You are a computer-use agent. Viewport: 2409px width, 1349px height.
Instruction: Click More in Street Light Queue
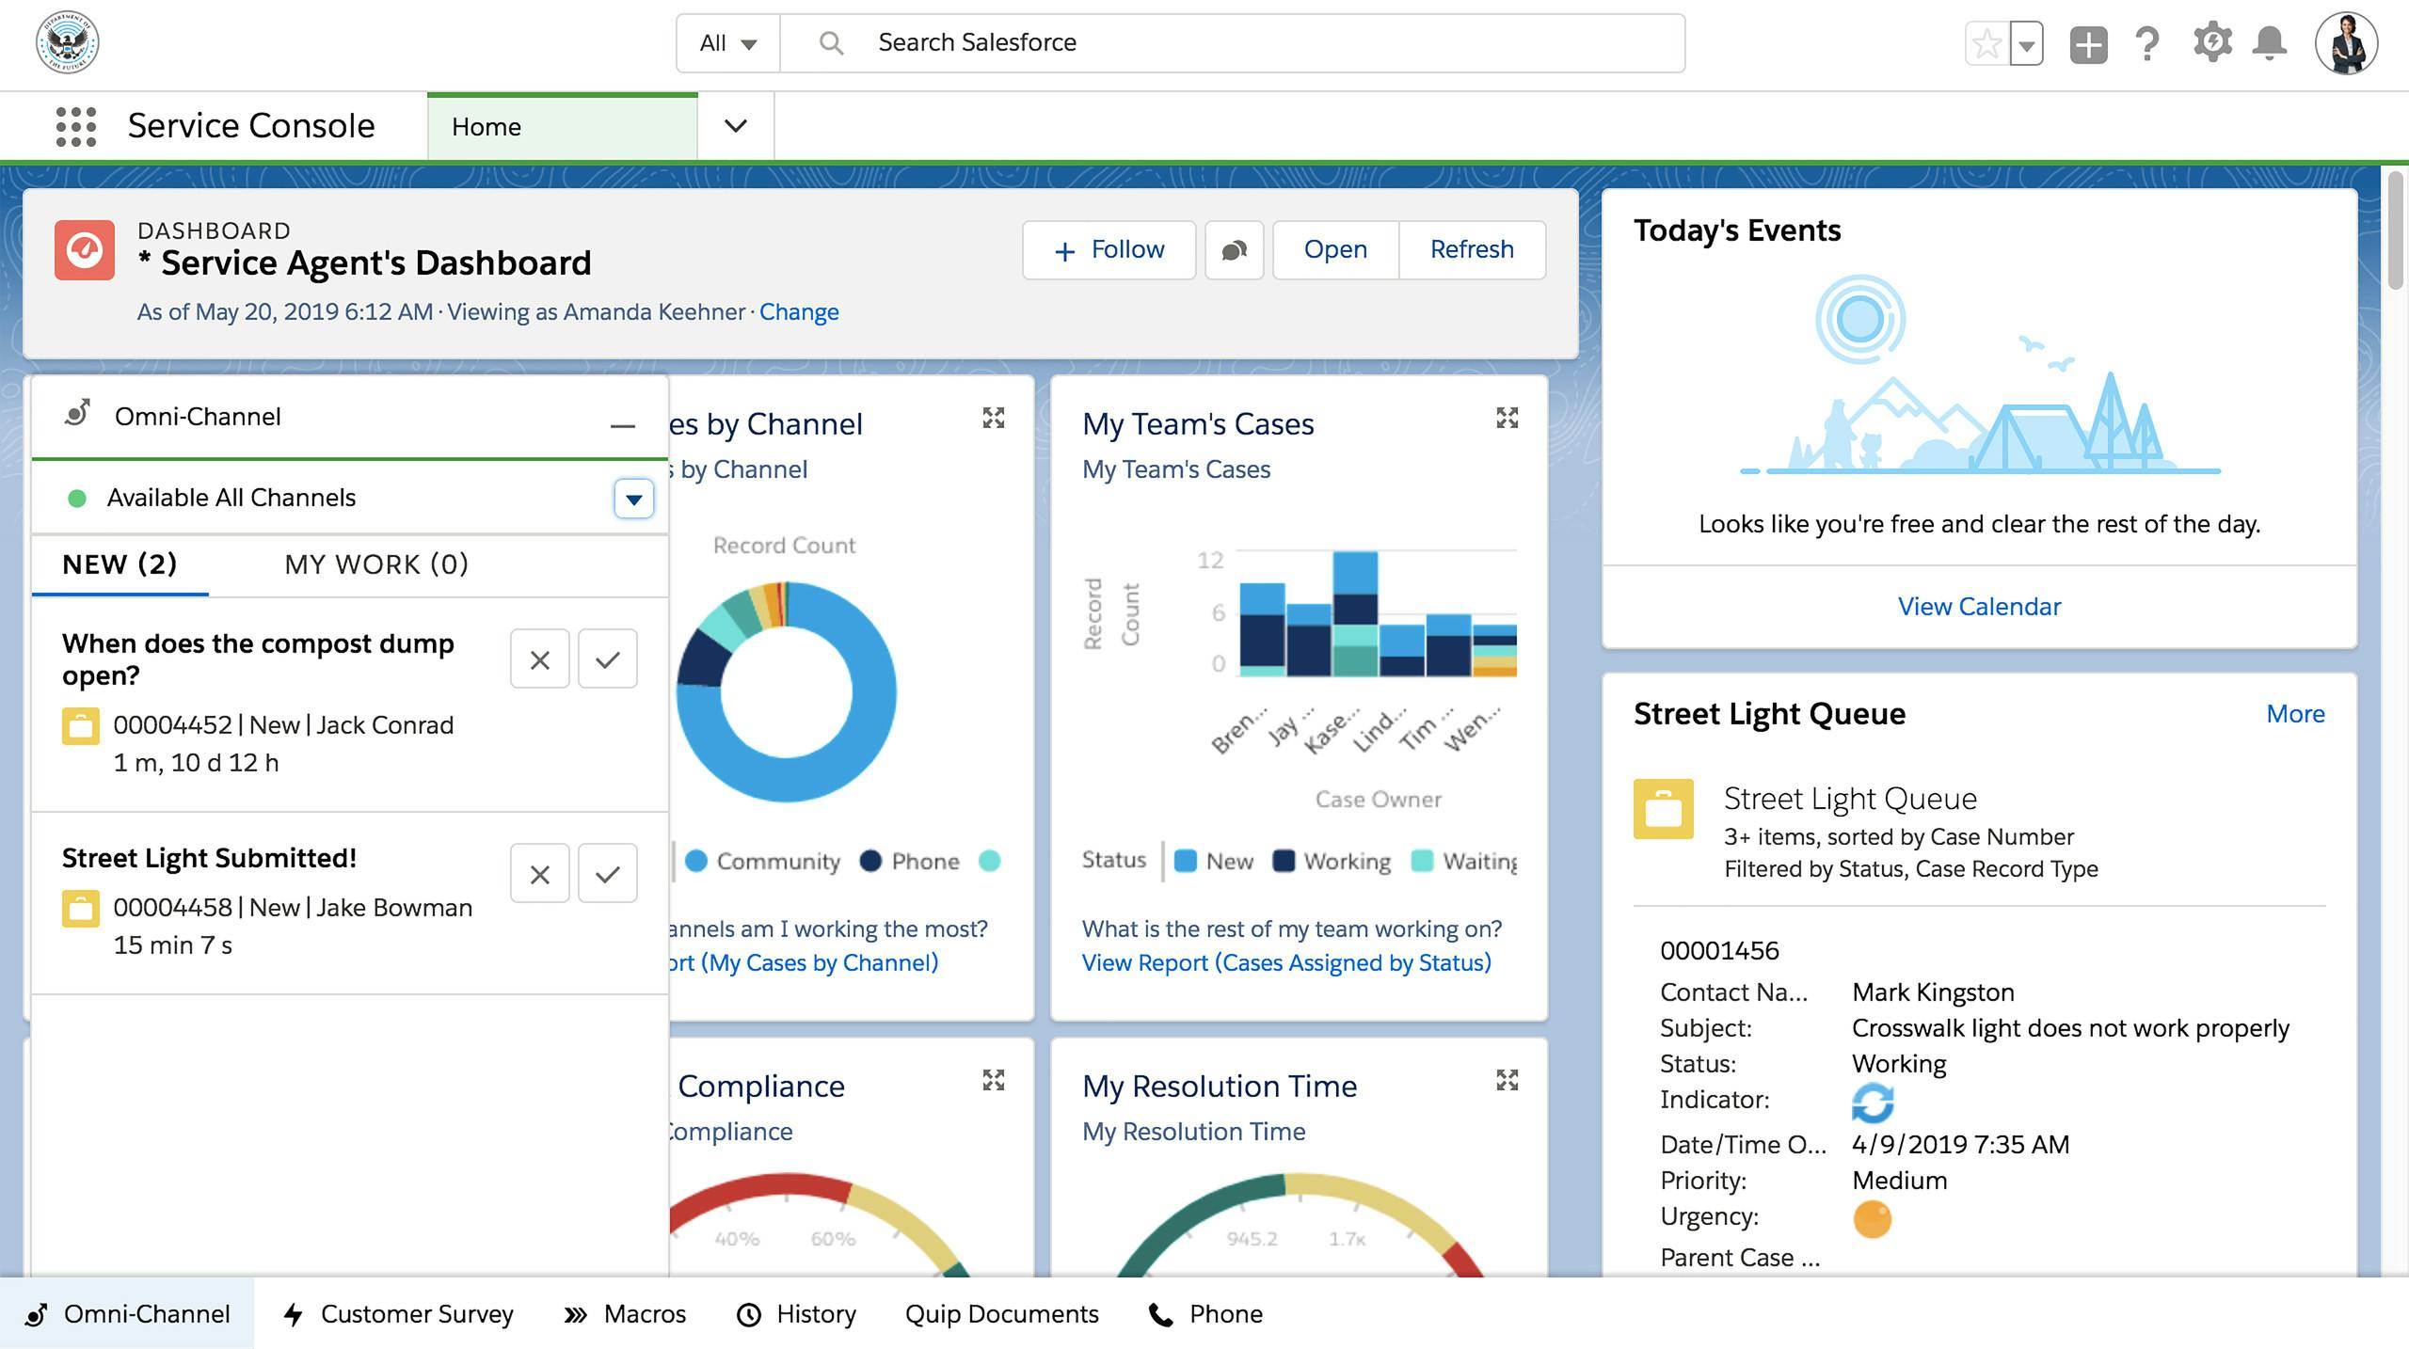2295,714
